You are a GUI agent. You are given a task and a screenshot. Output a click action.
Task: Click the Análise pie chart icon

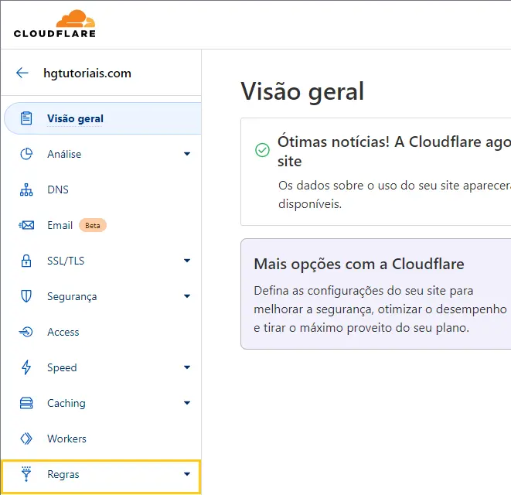click(x=26, y=154)
